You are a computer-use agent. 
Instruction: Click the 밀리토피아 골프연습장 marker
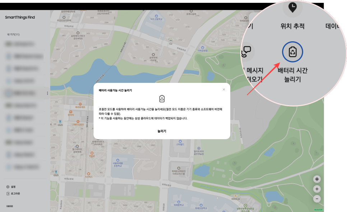pos(199,149)
